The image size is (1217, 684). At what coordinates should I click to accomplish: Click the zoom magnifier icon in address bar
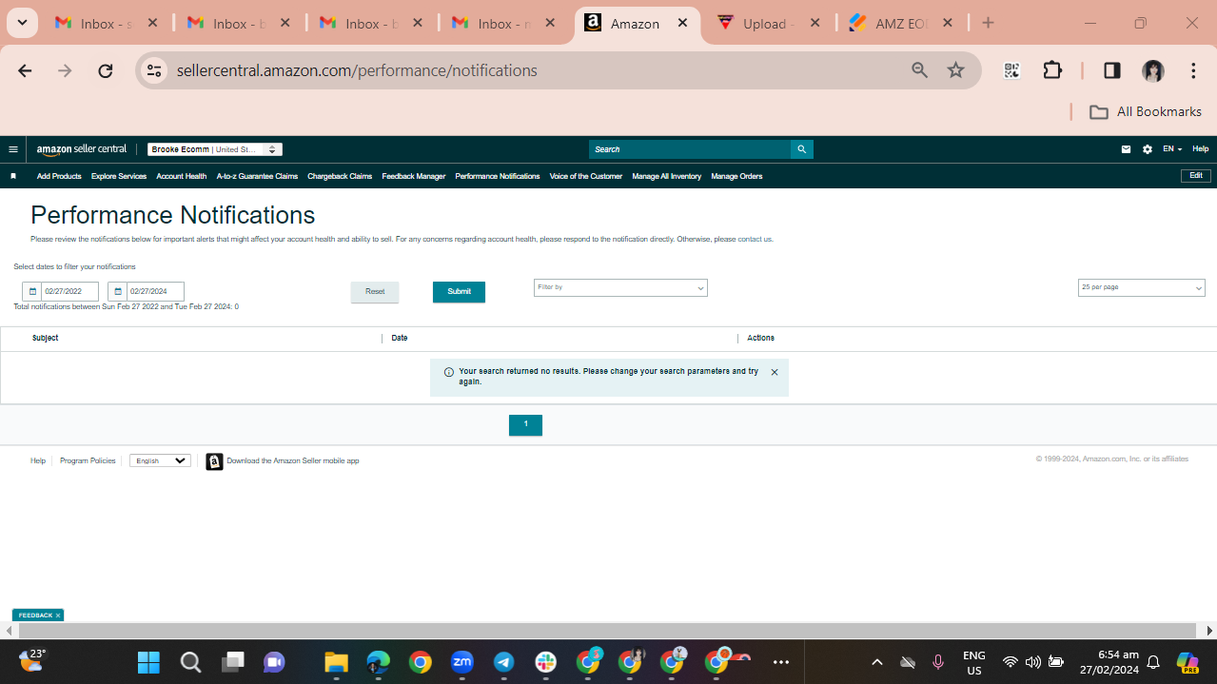(x=919, y=70)
